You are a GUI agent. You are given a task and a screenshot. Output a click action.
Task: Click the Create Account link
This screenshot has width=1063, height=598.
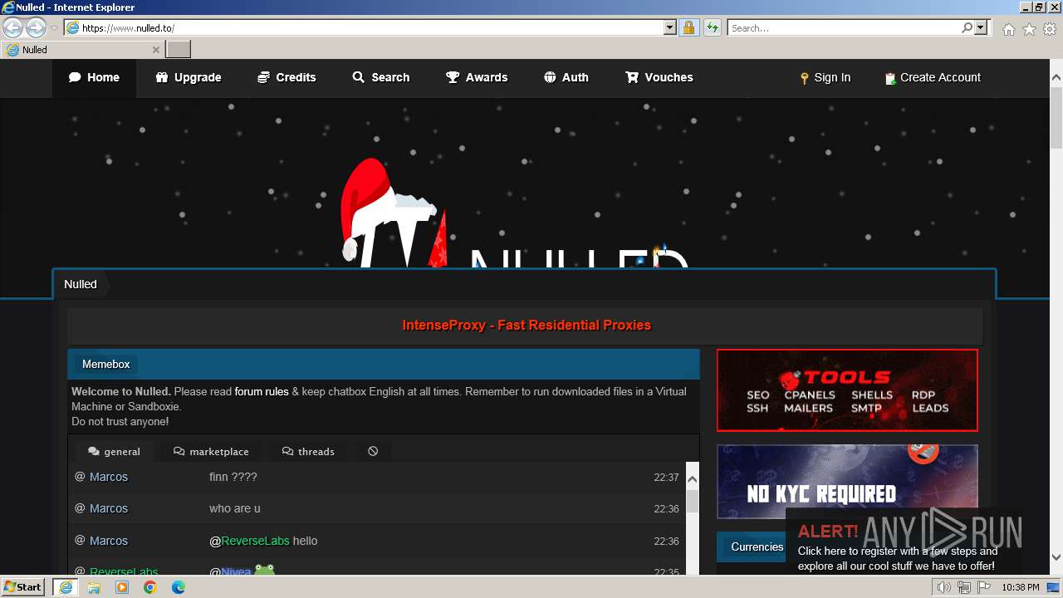click(x=933, y=77)
